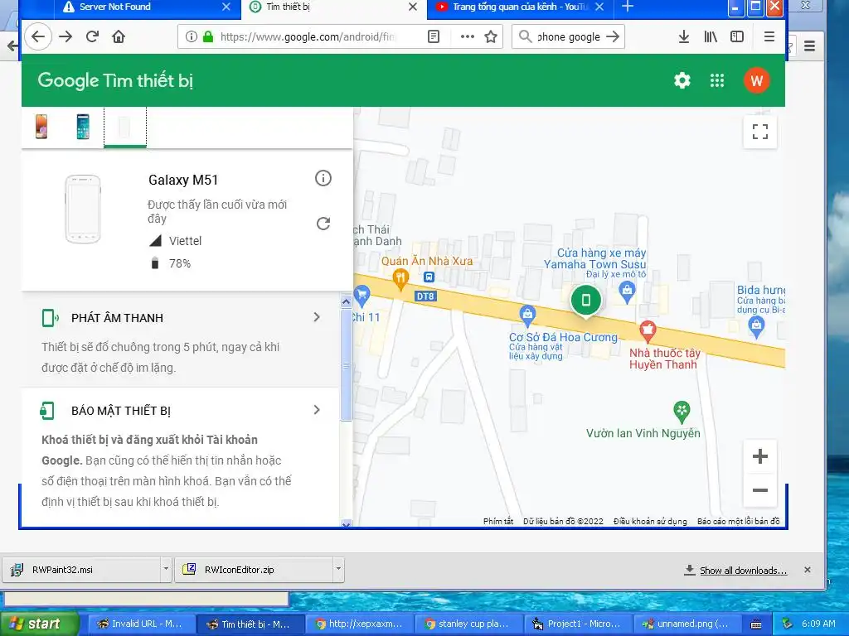Click the URL address field
The image size is (849, 636).
[308, 36]
